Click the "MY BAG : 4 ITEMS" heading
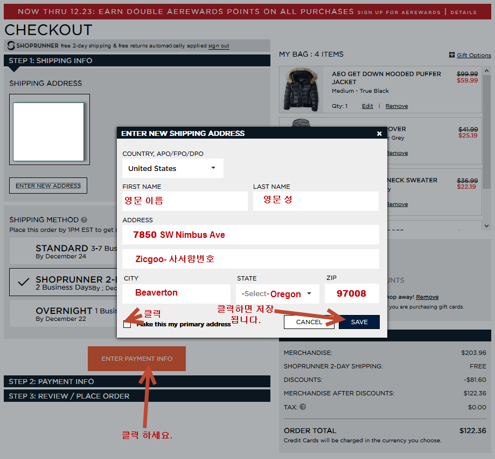Viewport: 495px width, 459px height. 311,54
